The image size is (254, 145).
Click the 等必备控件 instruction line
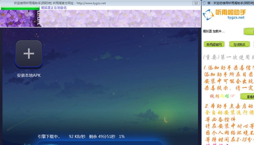tap(220, 119)
